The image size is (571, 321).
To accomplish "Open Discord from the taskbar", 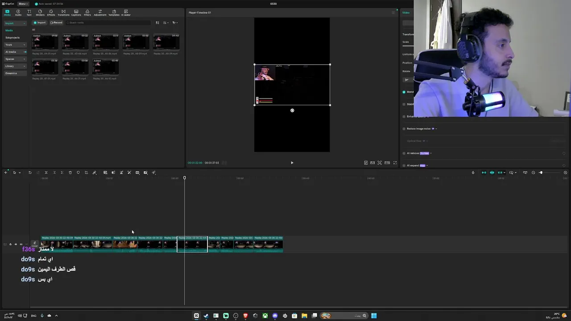I will click(275, 316).
